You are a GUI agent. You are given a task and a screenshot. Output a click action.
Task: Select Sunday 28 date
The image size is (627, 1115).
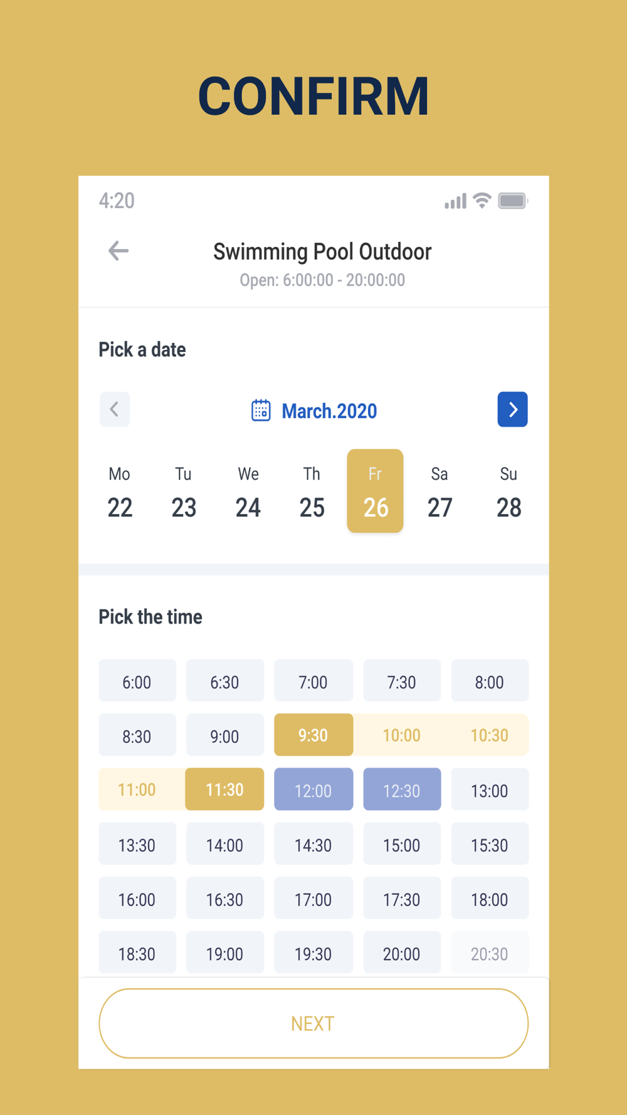coord(508,492)
